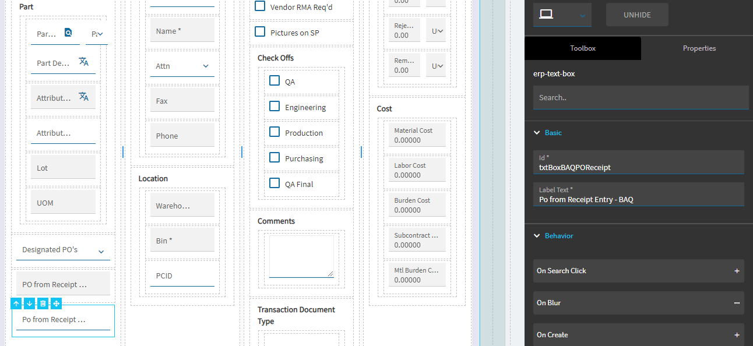This screenshot has width=753, height=346.
Task: Click the Part Description field
Action: pyautogui.click(x=63, y=62)
